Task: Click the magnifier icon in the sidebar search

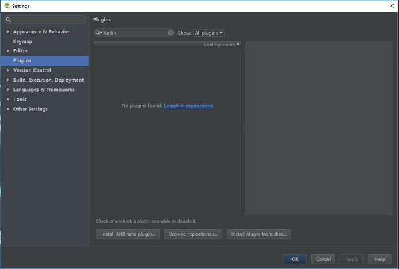Action: 9,20
